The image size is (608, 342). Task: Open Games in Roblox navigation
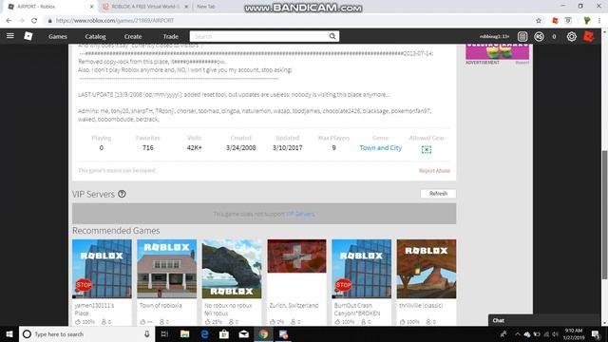click(x=58, y=36)
